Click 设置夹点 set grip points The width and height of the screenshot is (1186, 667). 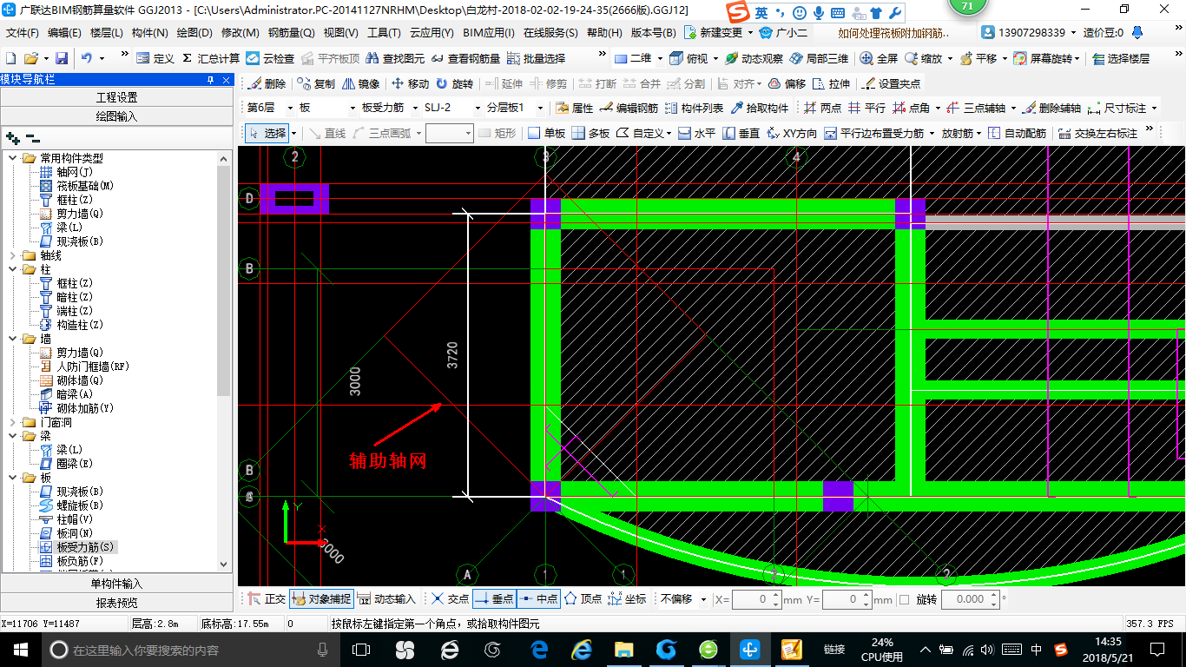(891, 83)
